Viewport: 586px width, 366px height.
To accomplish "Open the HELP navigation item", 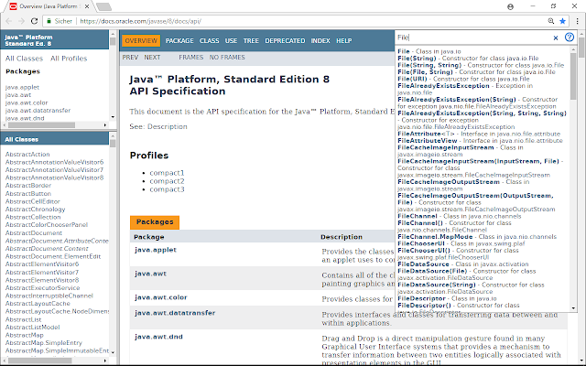I will (x=344, y=40).
